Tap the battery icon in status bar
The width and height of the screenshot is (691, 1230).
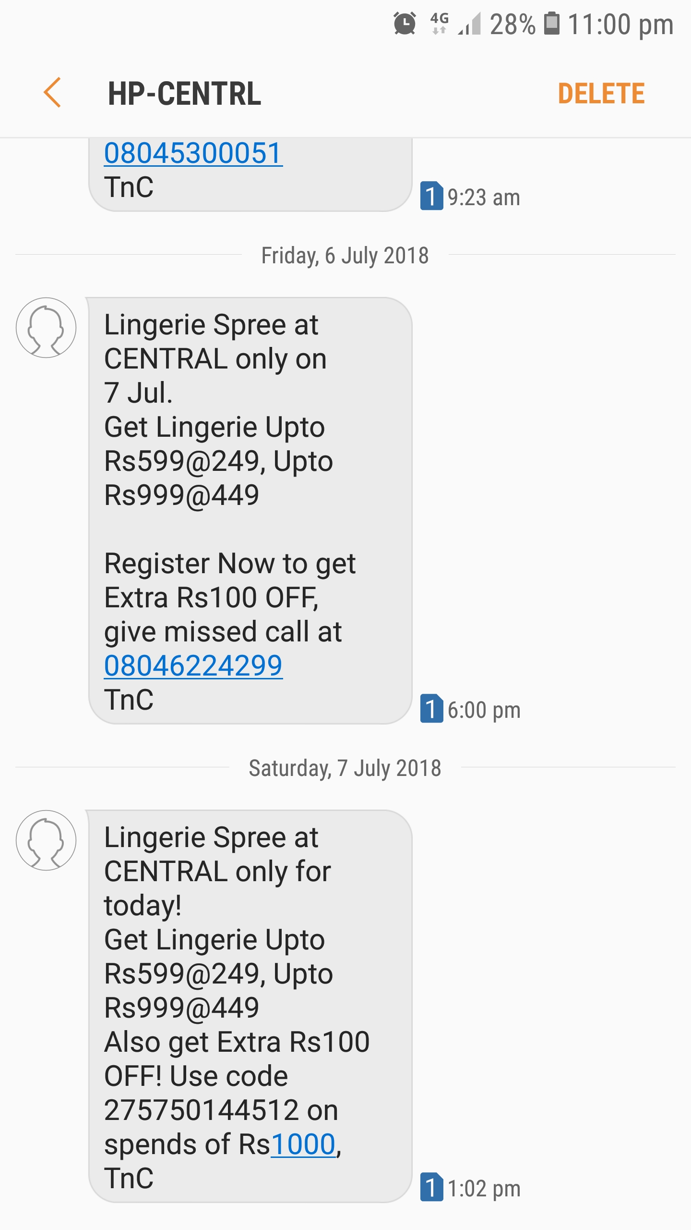pos(551,24)
